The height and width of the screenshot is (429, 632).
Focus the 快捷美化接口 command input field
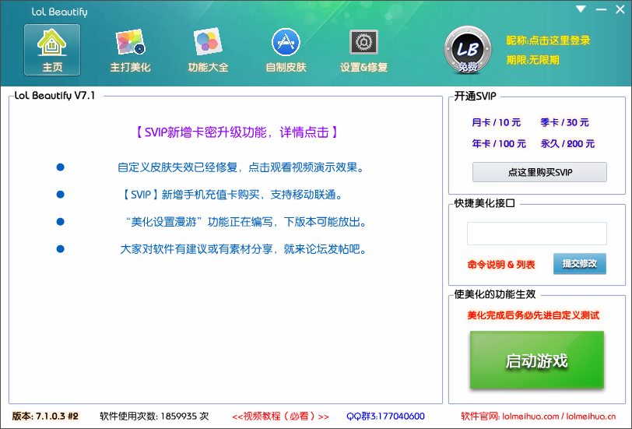tap(537, 234)
